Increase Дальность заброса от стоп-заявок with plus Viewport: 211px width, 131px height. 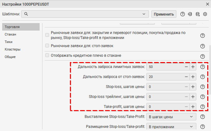tap(193, 77)
